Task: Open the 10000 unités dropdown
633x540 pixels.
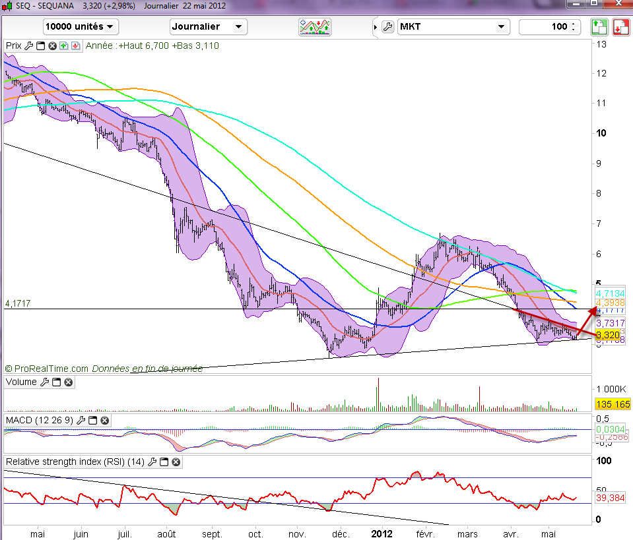Action: click(x=81, y=27)
